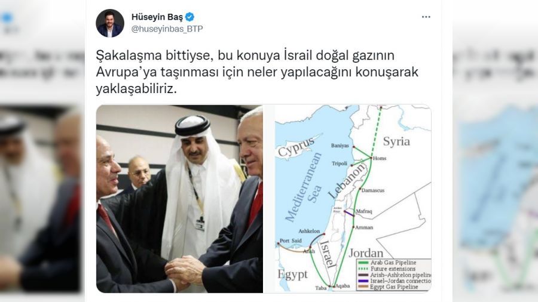This screenshot has height=302, width=538.
Task: Click the Arish–Ashkelon pipeline legend marker
Action: pos(363,275)
